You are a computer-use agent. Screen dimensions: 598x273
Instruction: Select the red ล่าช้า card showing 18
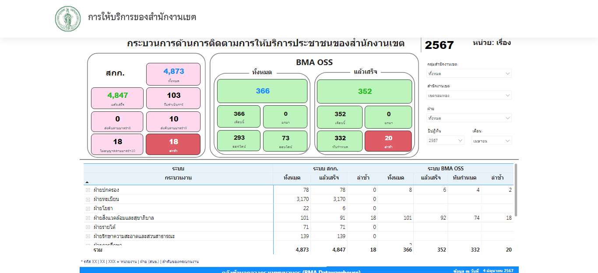[x=173, y=144]
